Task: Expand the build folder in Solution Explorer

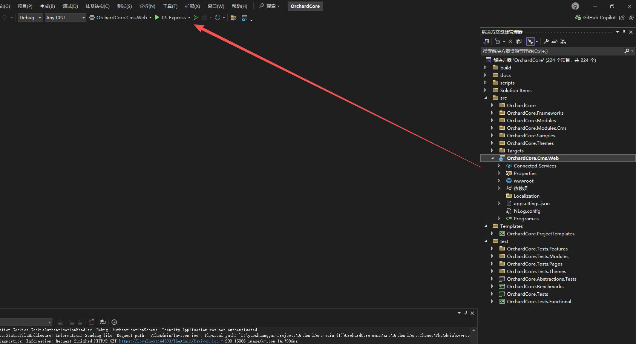Action: coord(486,68)
